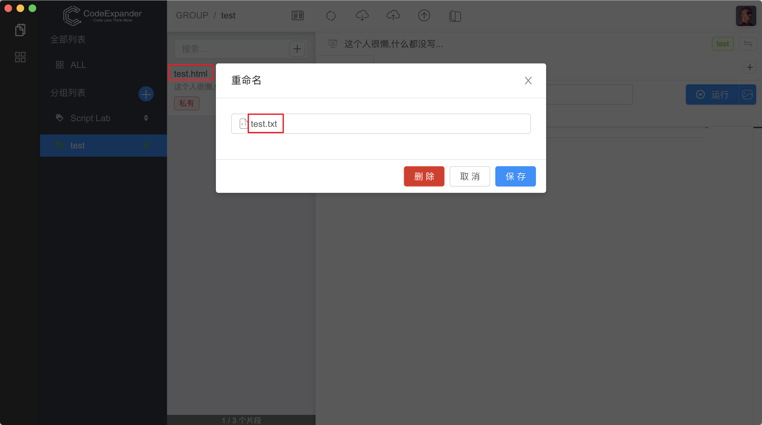The width and height of the screenshot is (762, 425).
Task: Click the snippet description text
Action: click(x=393, y=44)
